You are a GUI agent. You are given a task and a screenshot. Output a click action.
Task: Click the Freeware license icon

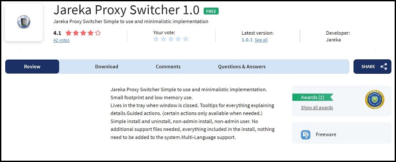pyautogui.click(x=306, y=134)
